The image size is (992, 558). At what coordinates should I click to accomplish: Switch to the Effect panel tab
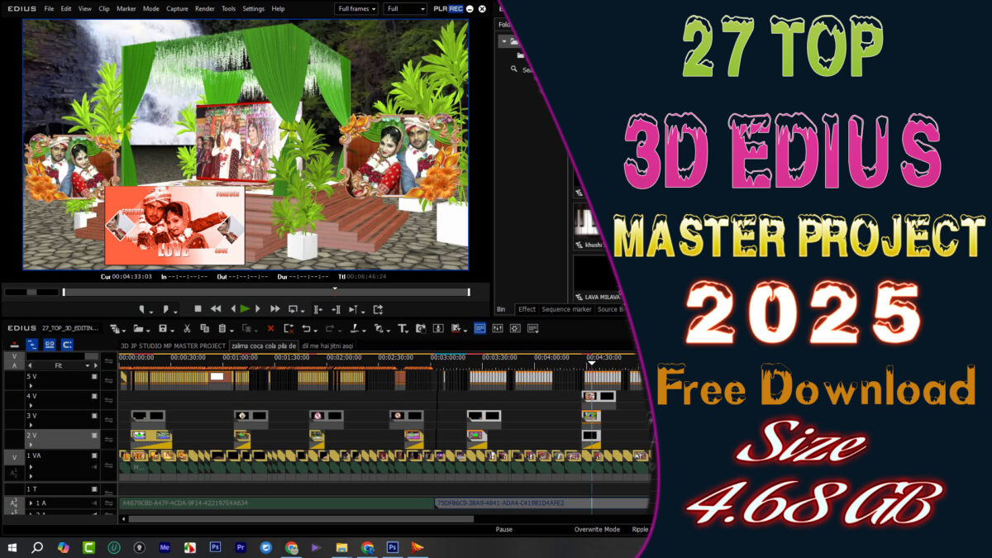coord(527,309)
